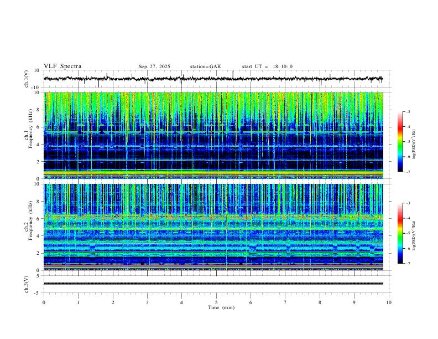Click time axis tick label "4"
This screenshot has height=339, width=438.
pyautogui.click(x=181, y=302)
